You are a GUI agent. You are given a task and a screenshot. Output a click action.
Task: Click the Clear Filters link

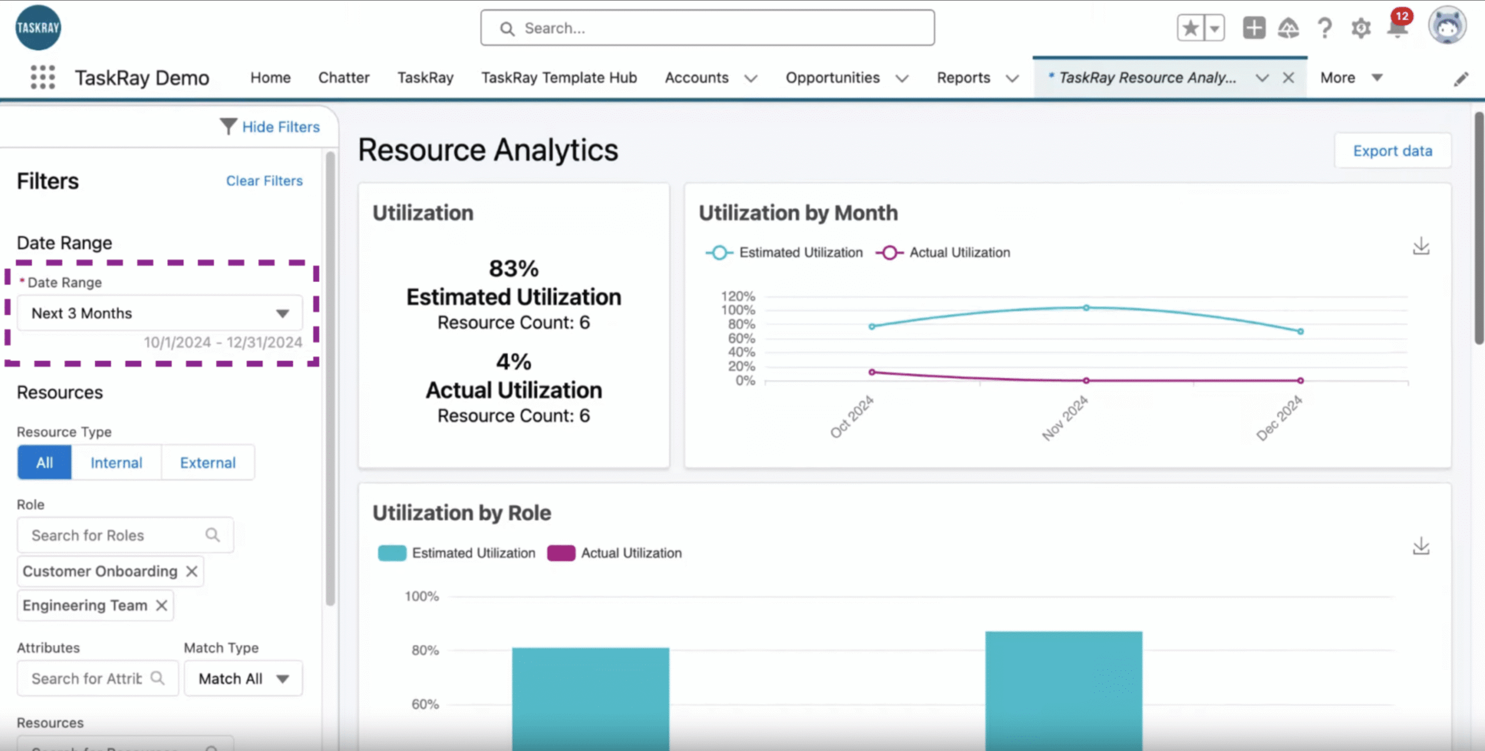coord(264,181)
